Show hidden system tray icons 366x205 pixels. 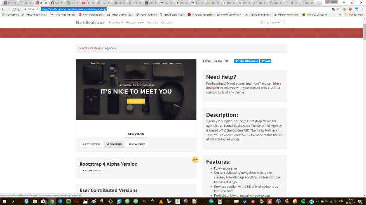[x=317, y=201]
